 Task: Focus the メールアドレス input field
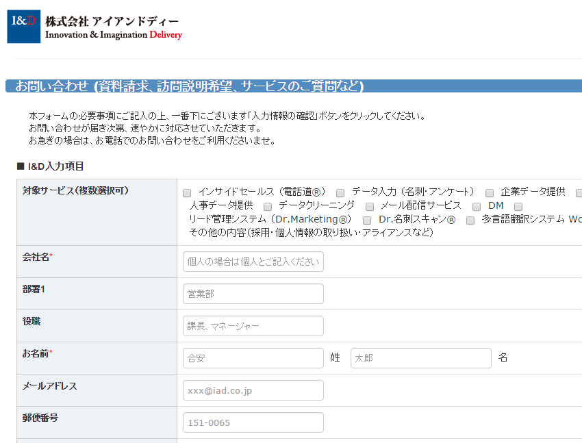[x=253, y=390]
